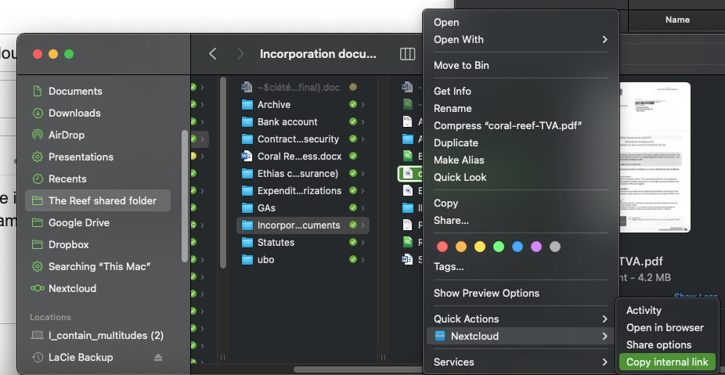
Task: Choose Compress "coral-reef-TVA.pdf" menu item
Action: point(507,126)
